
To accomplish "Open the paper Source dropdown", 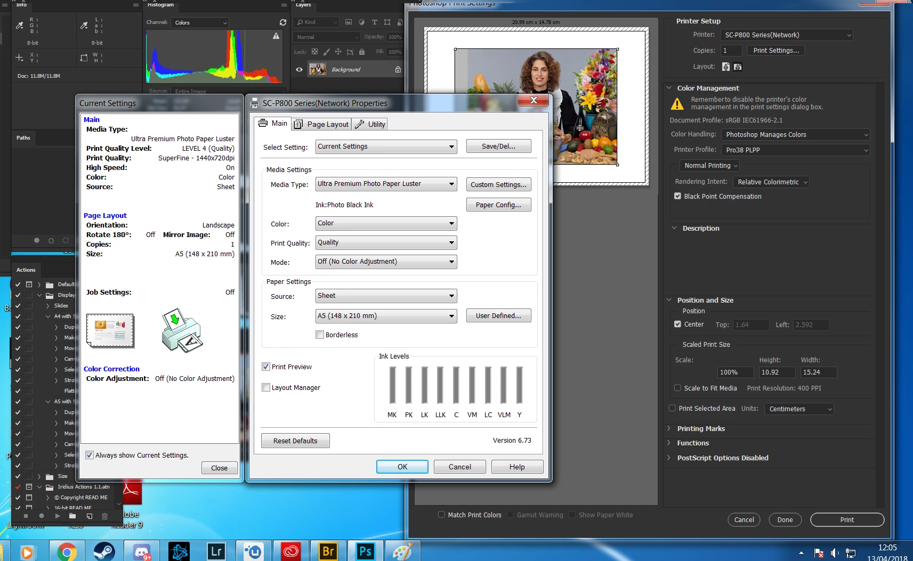I will [x=386, y=296].
